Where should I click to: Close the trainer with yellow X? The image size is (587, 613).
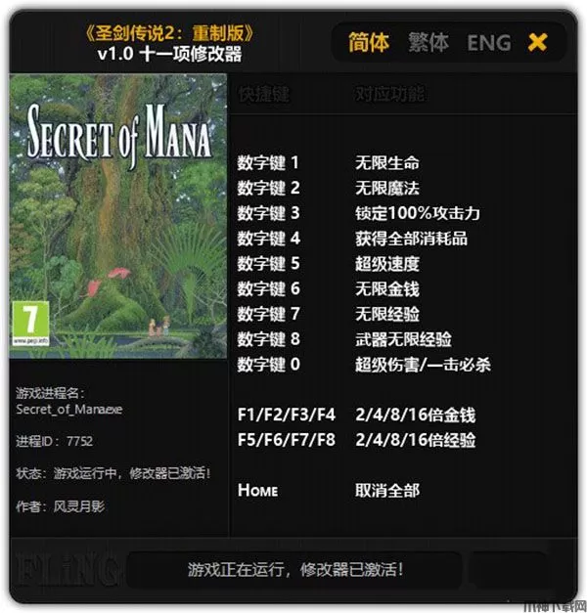(538, 42)
